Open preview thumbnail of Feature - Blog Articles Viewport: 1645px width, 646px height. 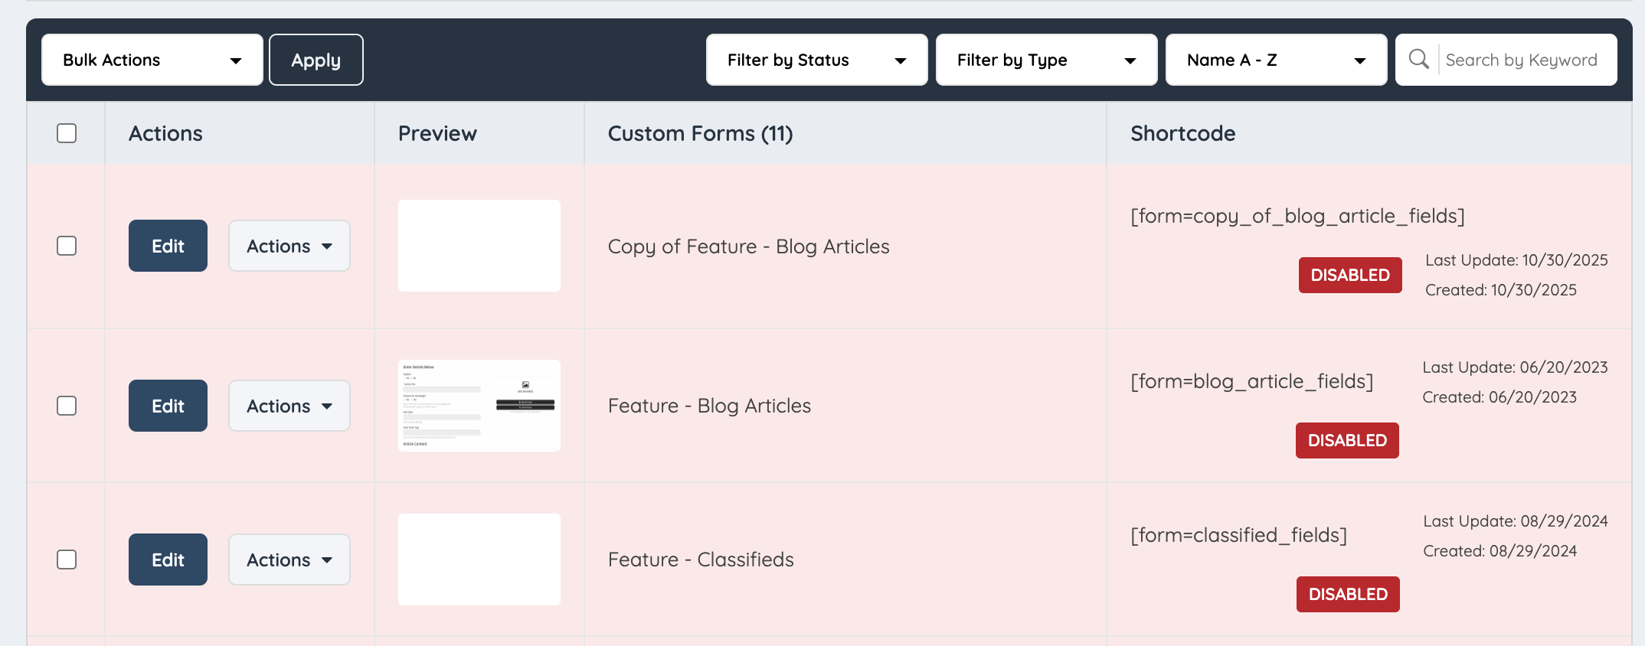[479, 406]
